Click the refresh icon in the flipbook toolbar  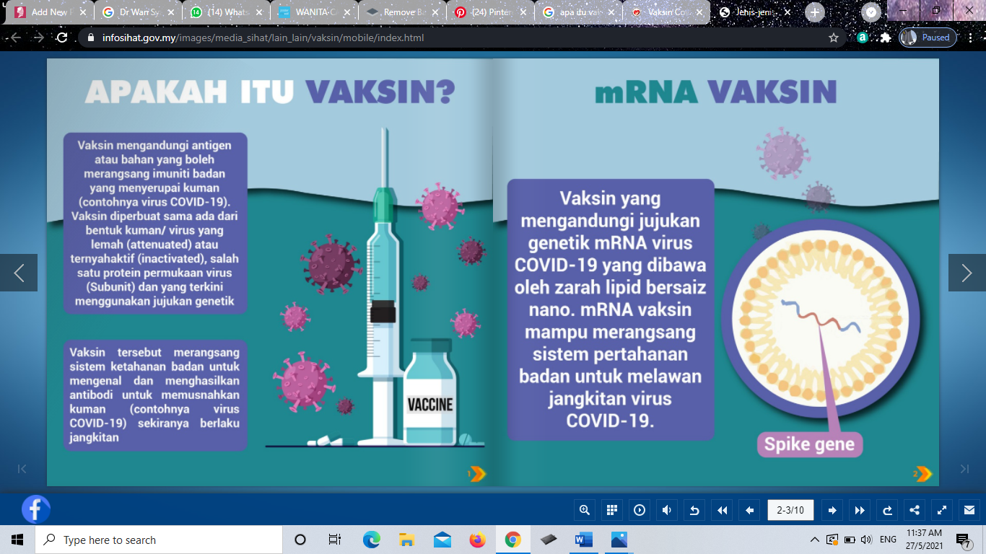tap(886, 510)
